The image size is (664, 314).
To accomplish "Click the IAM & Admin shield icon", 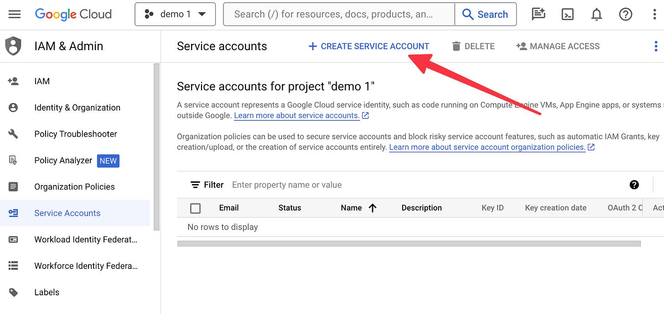I will click(x=13, y=46).
